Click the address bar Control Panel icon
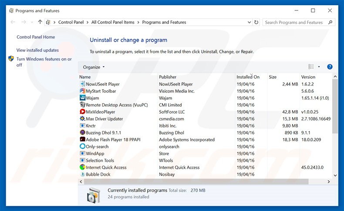344x211 pixels. tap(48, 22)
